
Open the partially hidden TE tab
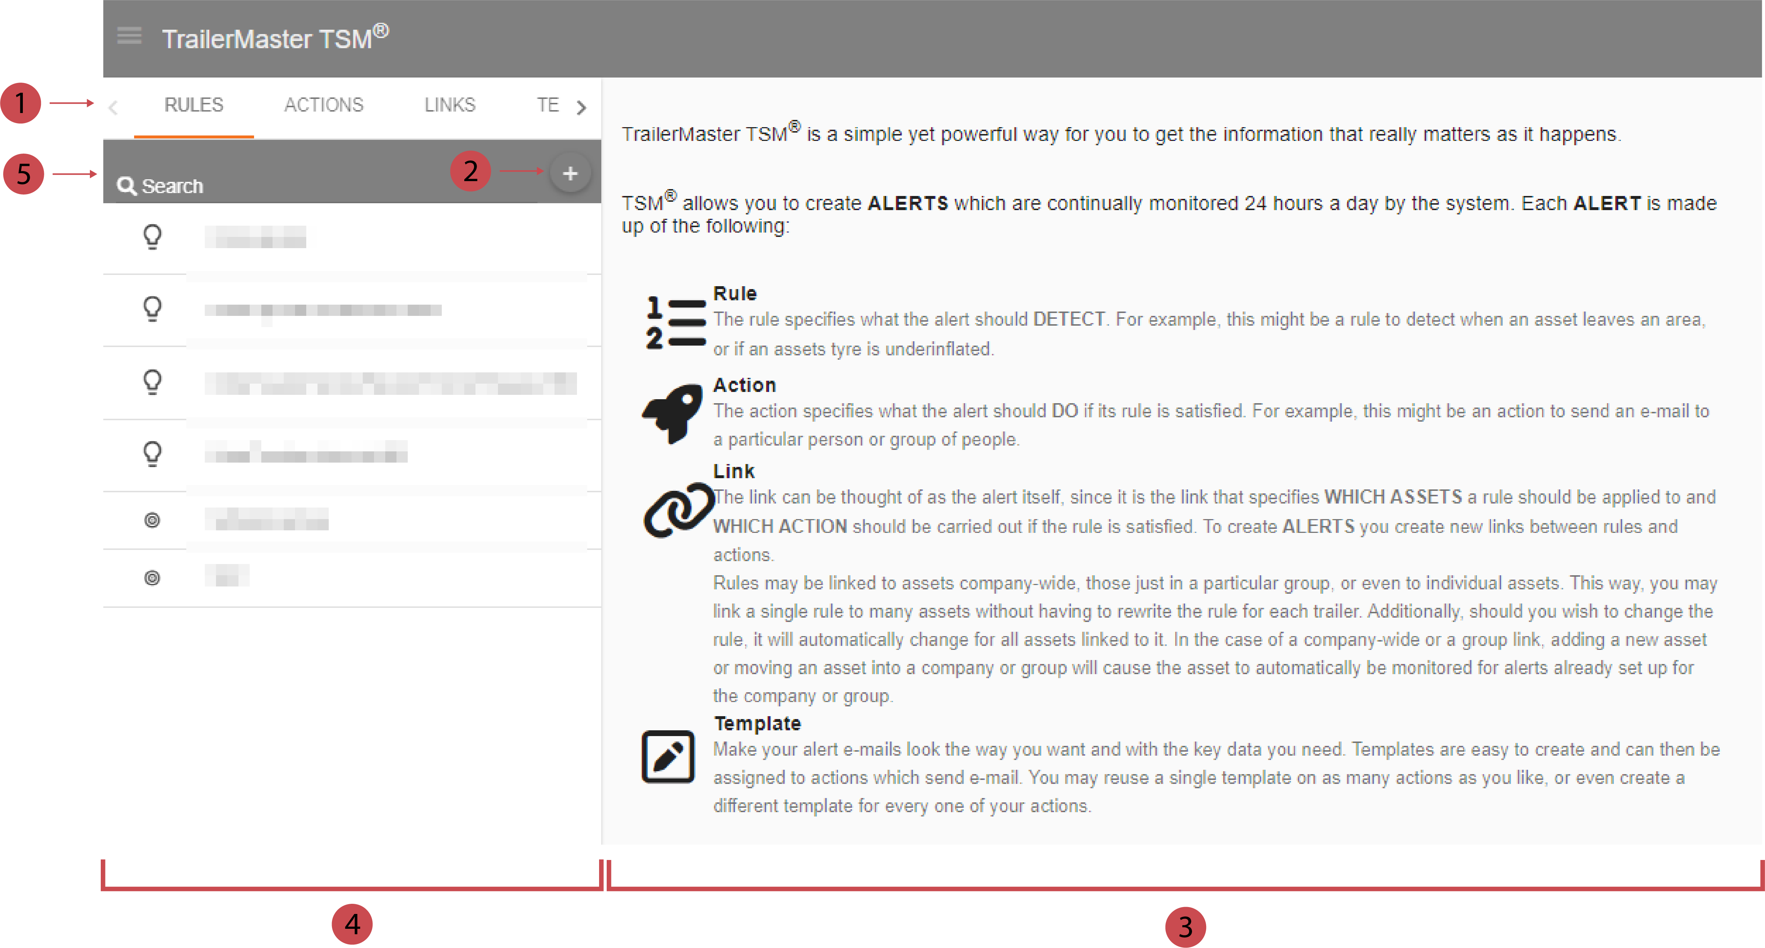click(547, 105)
